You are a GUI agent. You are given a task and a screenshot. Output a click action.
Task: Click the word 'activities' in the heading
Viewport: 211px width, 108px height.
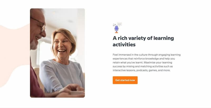124,44
